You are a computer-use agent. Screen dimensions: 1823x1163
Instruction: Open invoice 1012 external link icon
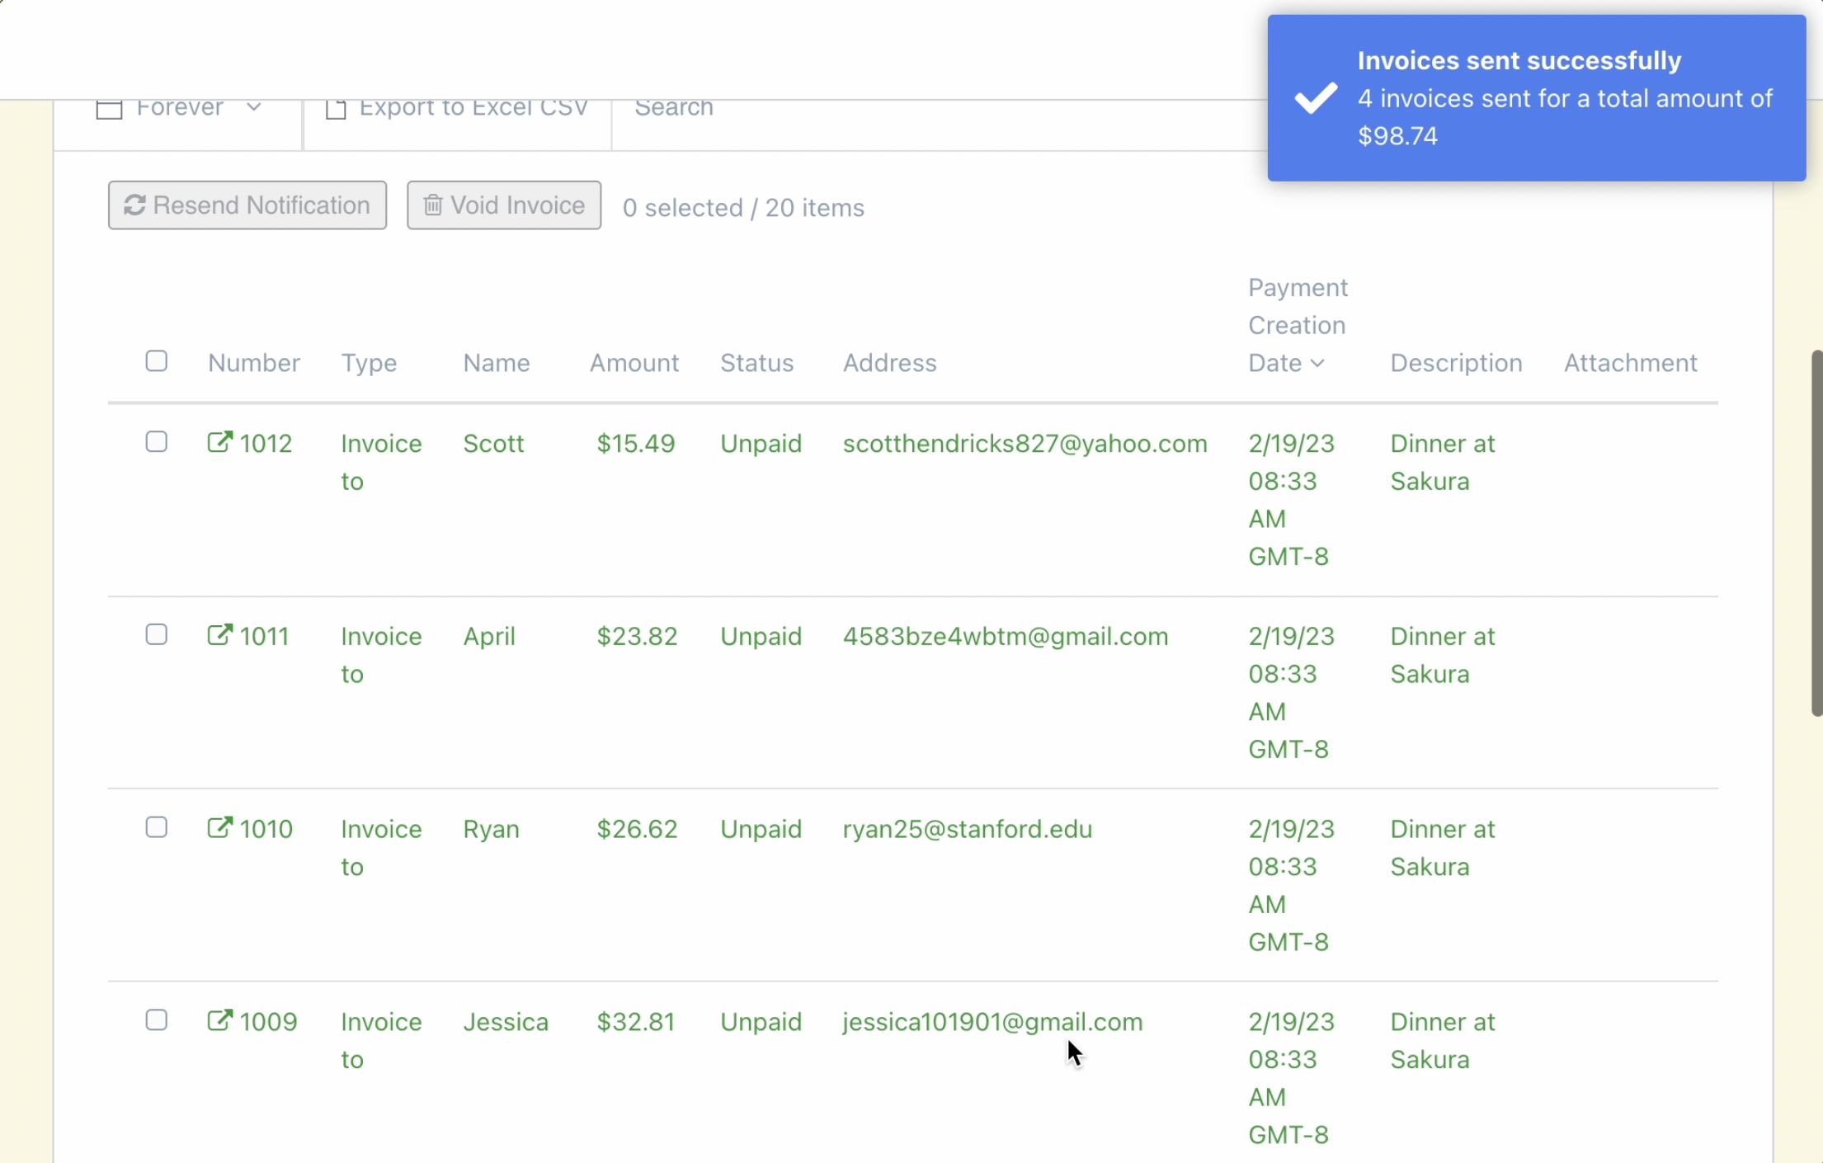(x=219, y=442)
